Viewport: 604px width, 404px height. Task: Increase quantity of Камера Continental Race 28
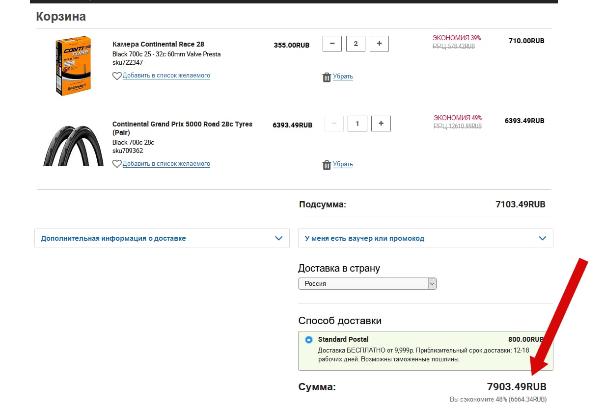(379, 44)
